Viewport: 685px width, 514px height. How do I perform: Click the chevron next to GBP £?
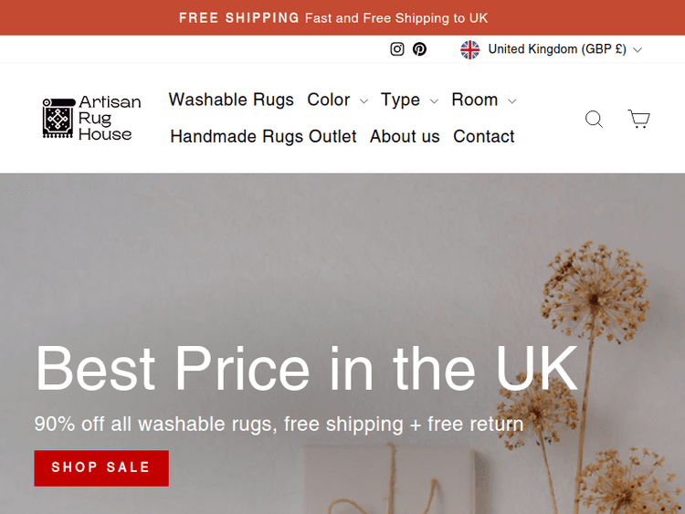tap(638, 50)
